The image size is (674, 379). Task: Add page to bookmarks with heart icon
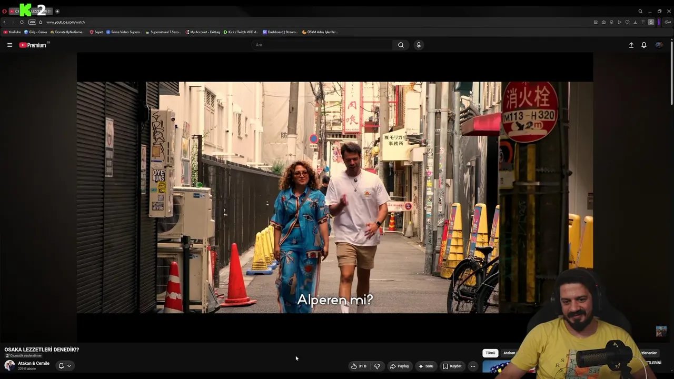pyautogui.click(x=627, y=22)
